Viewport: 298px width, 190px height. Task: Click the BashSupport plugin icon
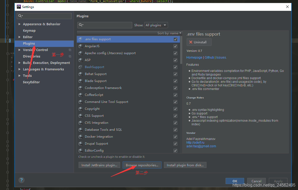click(x=81, y=67)
